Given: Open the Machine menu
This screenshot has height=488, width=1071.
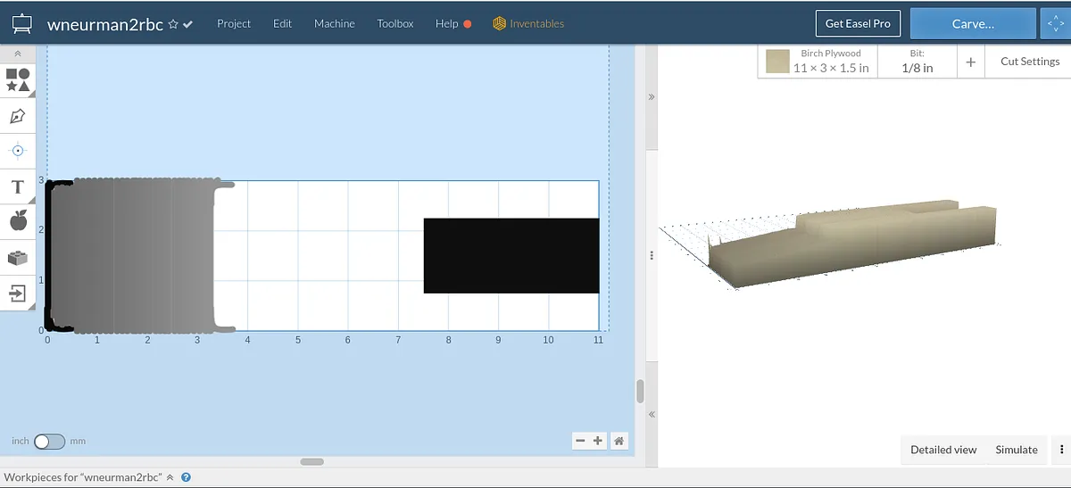Looking at the screenshot, I should pos(335,23).
